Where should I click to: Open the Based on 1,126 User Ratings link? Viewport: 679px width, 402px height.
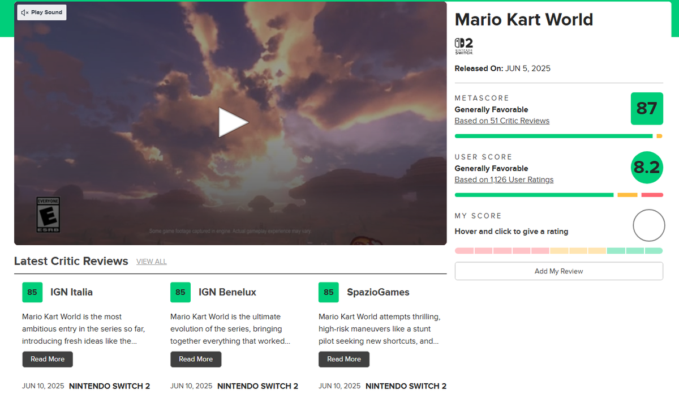coord(504,179)
